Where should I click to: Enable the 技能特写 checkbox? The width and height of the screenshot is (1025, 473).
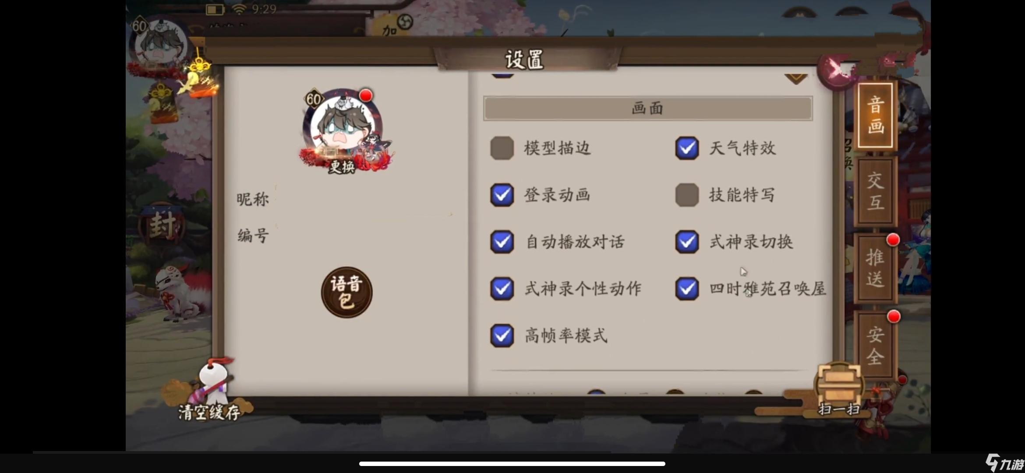click(x=687, y=195)
